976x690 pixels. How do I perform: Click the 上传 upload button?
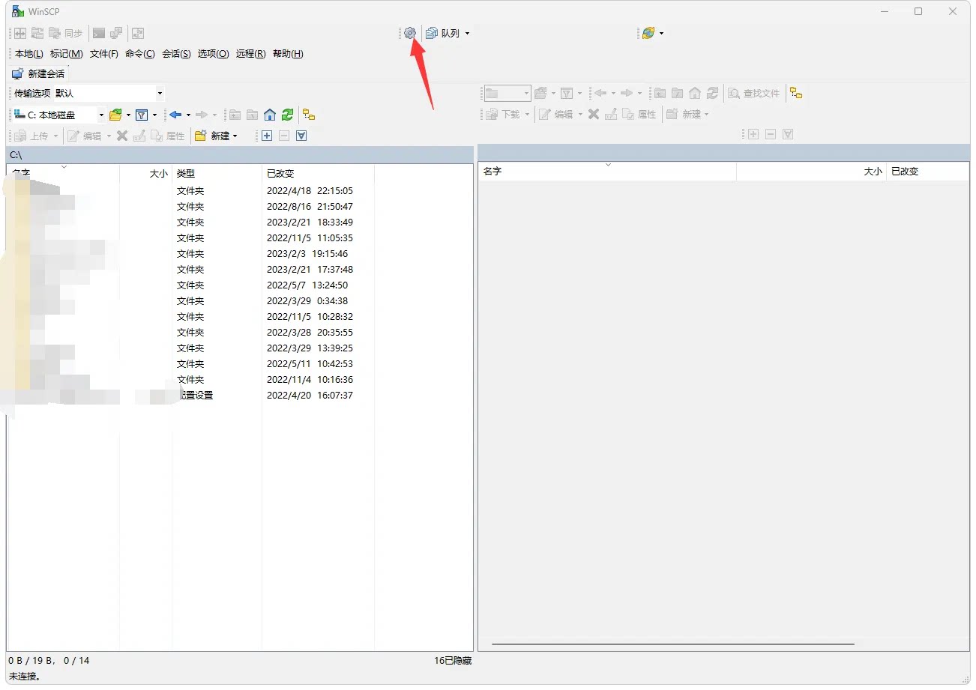[x=32, y=136]
